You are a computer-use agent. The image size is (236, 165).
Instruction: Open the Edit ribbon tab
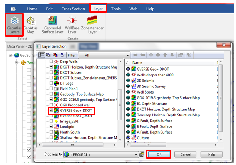coord(50,9)
